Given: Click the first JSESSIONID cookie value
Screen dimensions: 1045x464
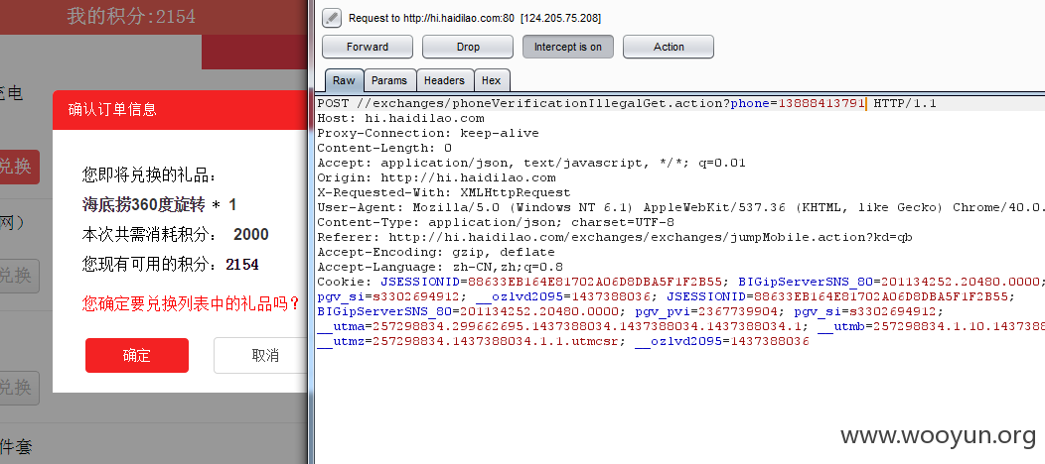Looking at the screenshot, I should (594, 282).
